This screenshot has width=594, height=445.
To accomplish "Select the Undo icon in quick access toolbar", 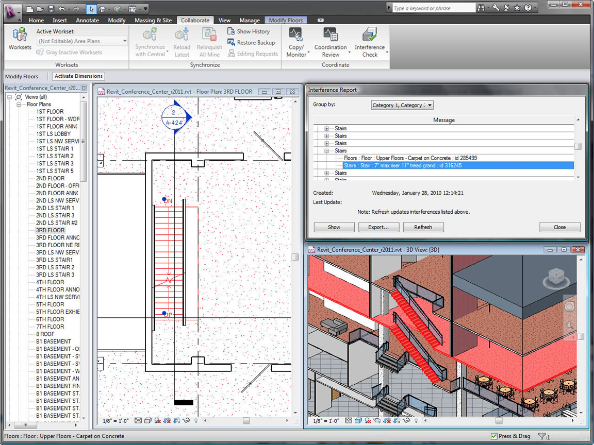I will (61, 8).
